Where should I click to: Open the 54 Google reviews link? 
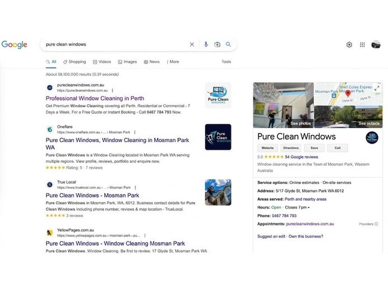click(x=301, y=157)
